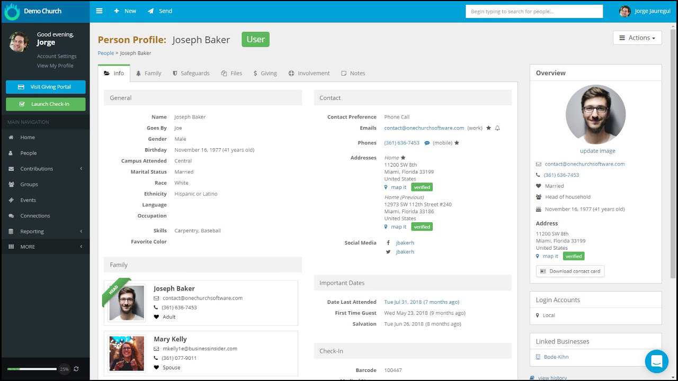This screenshot has height=381, width=678.
Task: Click star icon beside Home address
Action: (x=403, y=158)
